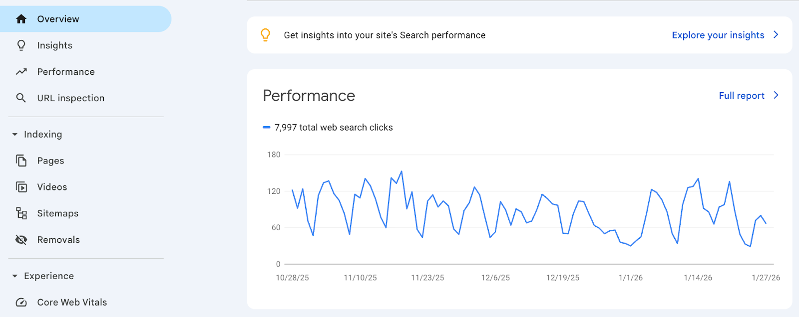The width and height of the screenshot is (799, 317).
Task: Click the Overview home icon
Action: 21,19
